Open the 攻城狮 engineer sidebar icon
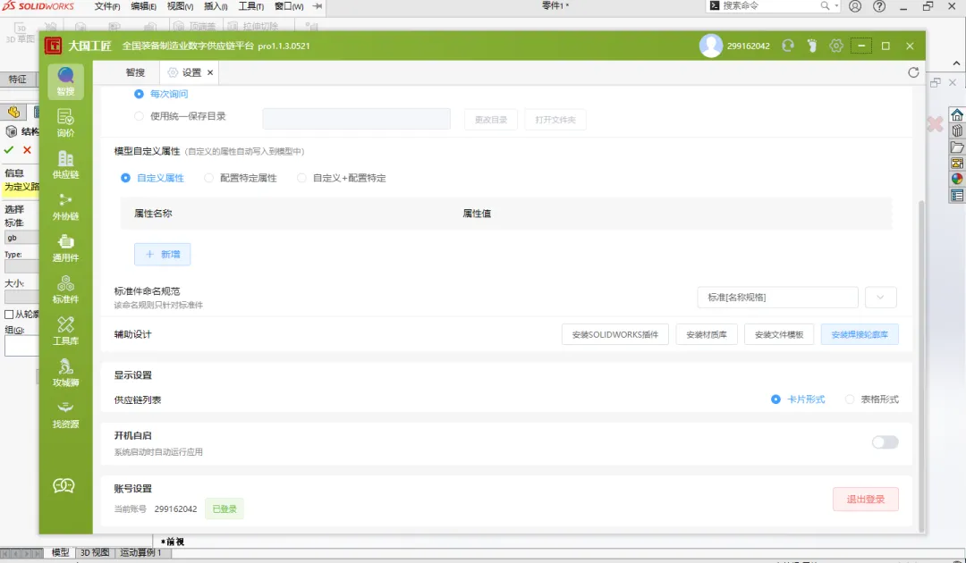 coord(66,373)
